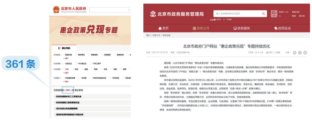Screen dimensions: 312x122
Task: Share the article via WeChat icon
Action: 295,52
